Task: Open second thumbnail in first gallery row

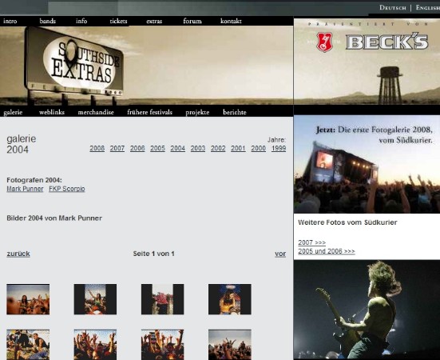Action: coord(95,299)
